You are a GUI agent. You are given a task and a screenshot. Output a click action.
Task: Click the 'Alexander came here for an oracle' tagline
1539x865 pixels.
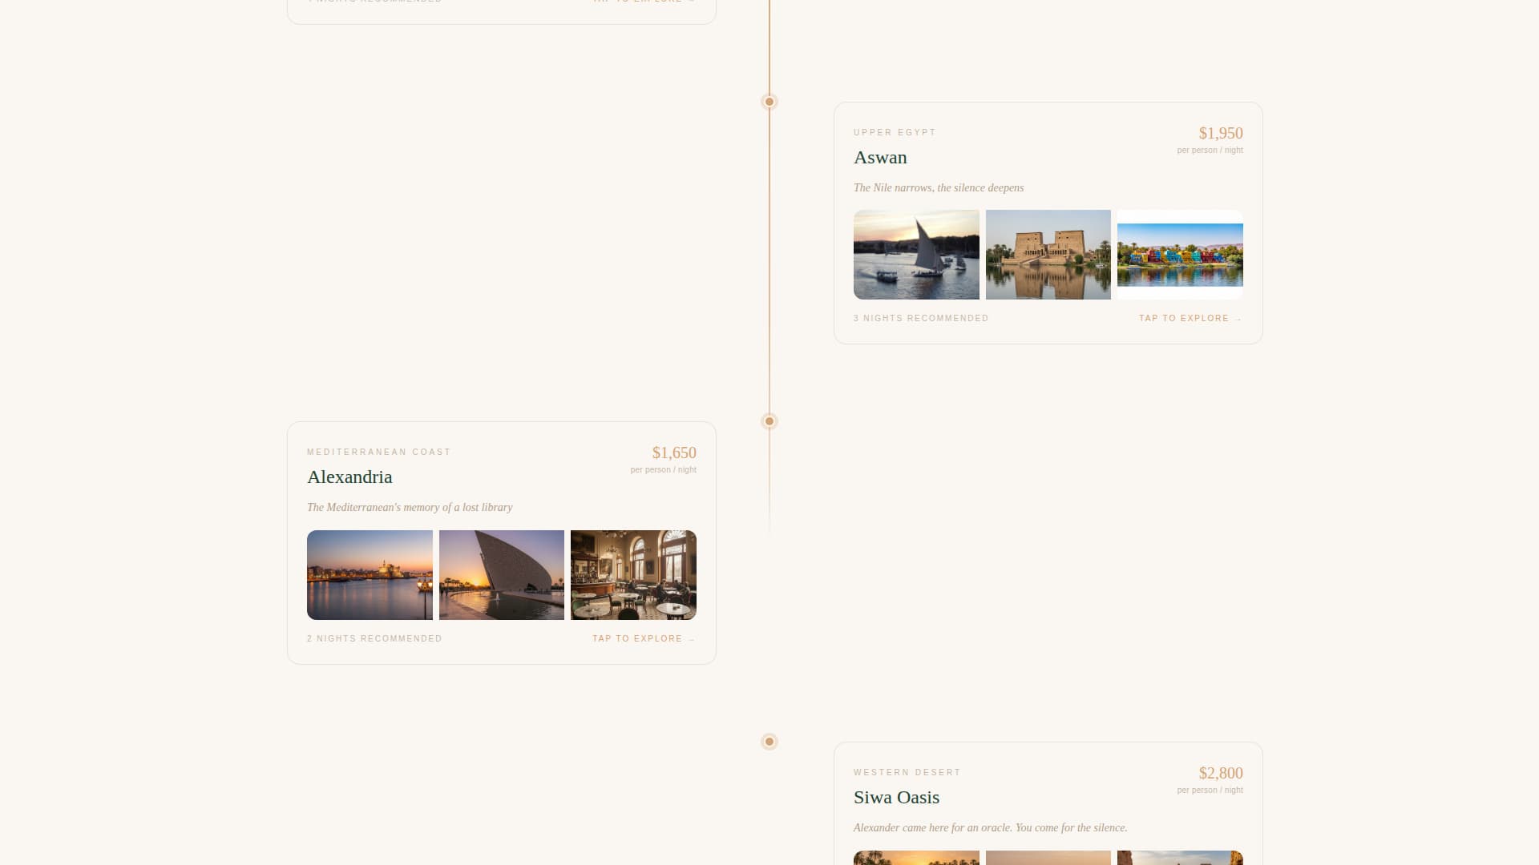(991, 828)
